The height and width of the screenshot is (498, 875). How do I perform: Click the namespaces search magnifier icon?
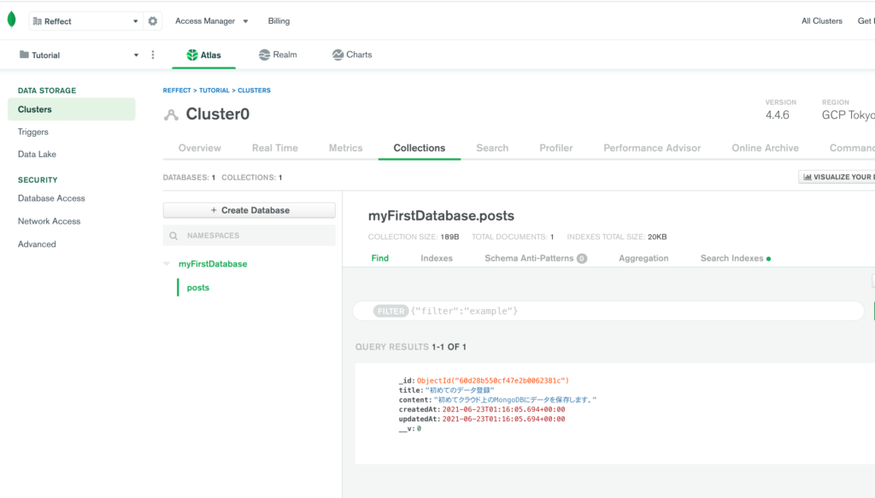[x=173, y=236]
